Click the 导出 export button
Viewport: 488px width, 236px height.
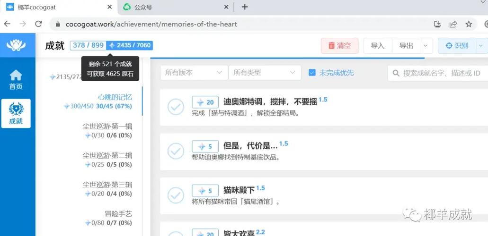[x=407, y=46]
